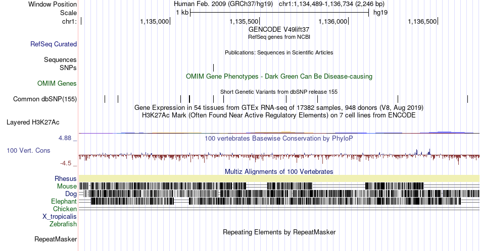The width and height of the screenshot is (480, 251).
Task: Click the 1,136,000 ruler position label
Action: click(x=333, y=21)
